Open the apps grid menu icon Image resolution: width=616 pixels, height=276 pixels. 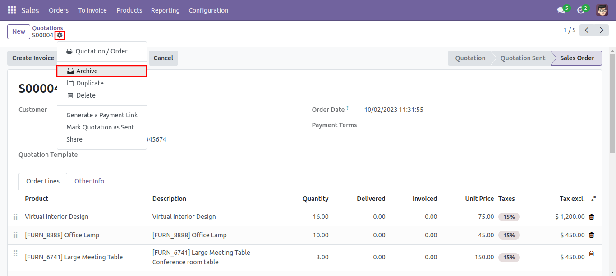(x=12, y=10)
